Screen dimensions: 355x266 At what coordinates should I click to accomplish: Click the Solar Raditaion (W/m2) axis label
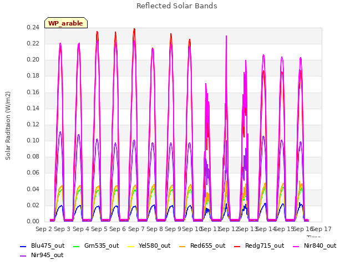(x=8, y=126)
